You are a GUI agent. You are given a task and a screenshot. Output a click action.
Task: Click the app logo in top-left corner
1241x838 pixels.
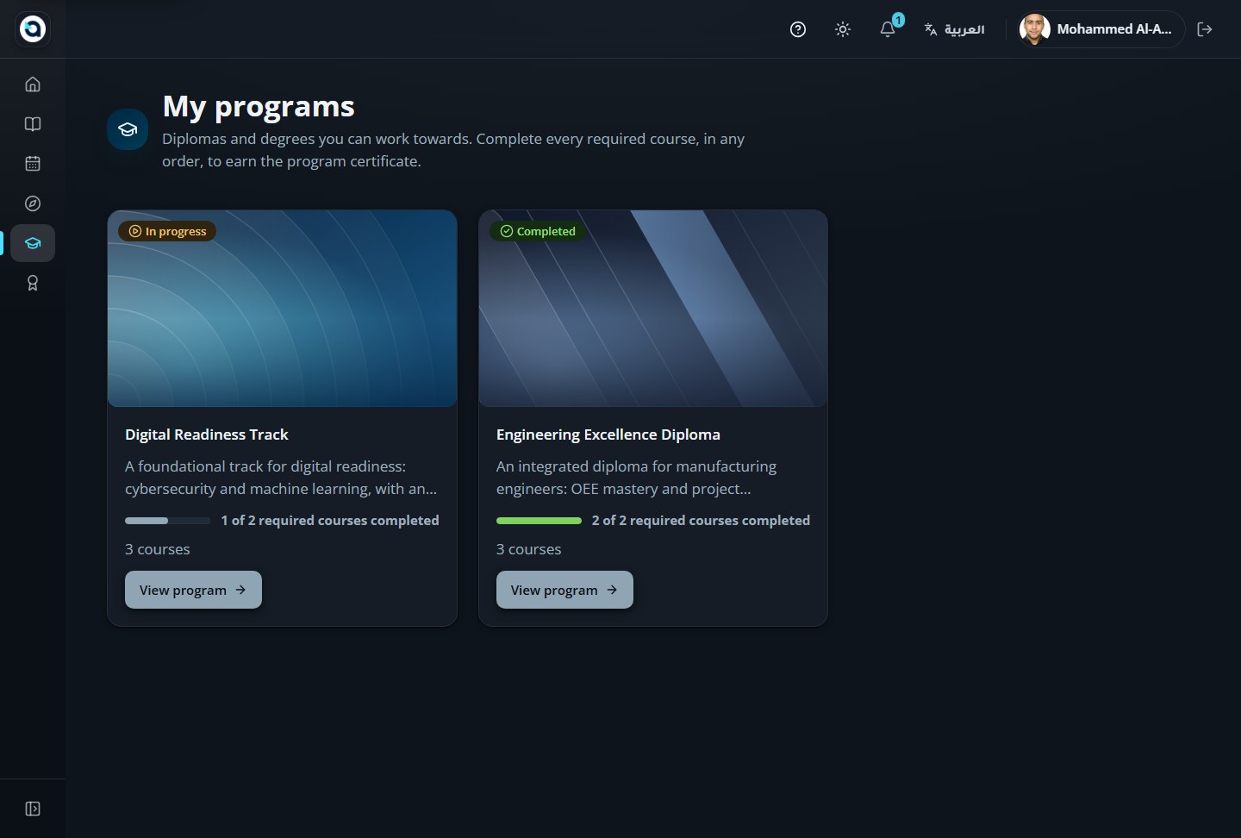coord(33,28)
